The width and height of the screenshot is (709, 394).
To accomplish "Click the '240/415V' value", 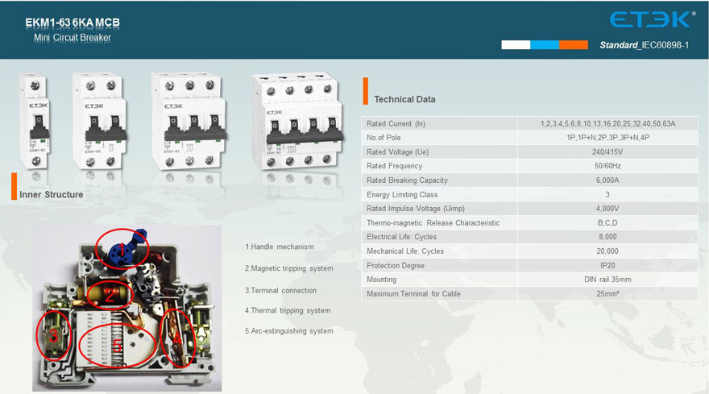I will point(607,152).
